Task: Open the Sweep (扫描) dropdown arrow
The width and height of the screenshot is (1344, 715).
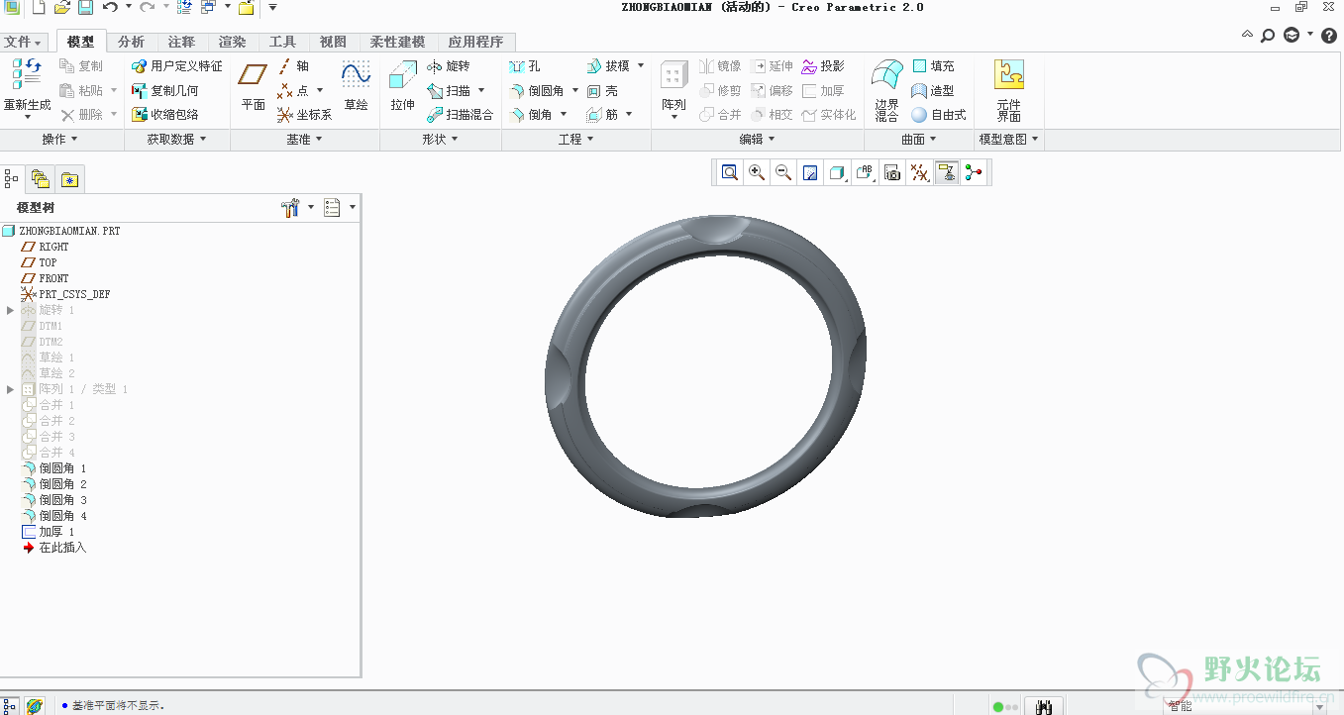Action: pos(482,91)
